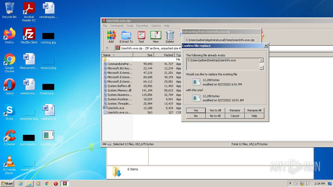Select meetincrea... Word document on desktop
Screen dimensions: 333x187
click(29, 87)
